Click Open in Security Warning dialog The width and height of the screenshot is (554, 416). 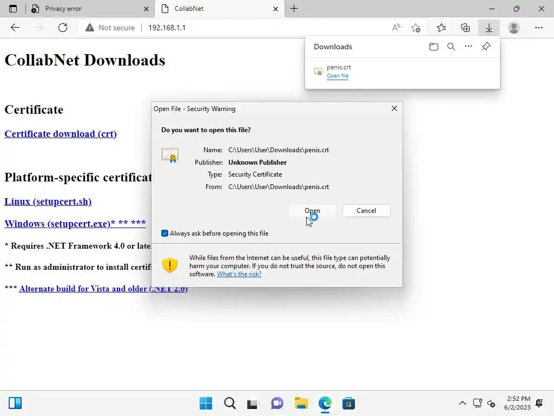312,211
